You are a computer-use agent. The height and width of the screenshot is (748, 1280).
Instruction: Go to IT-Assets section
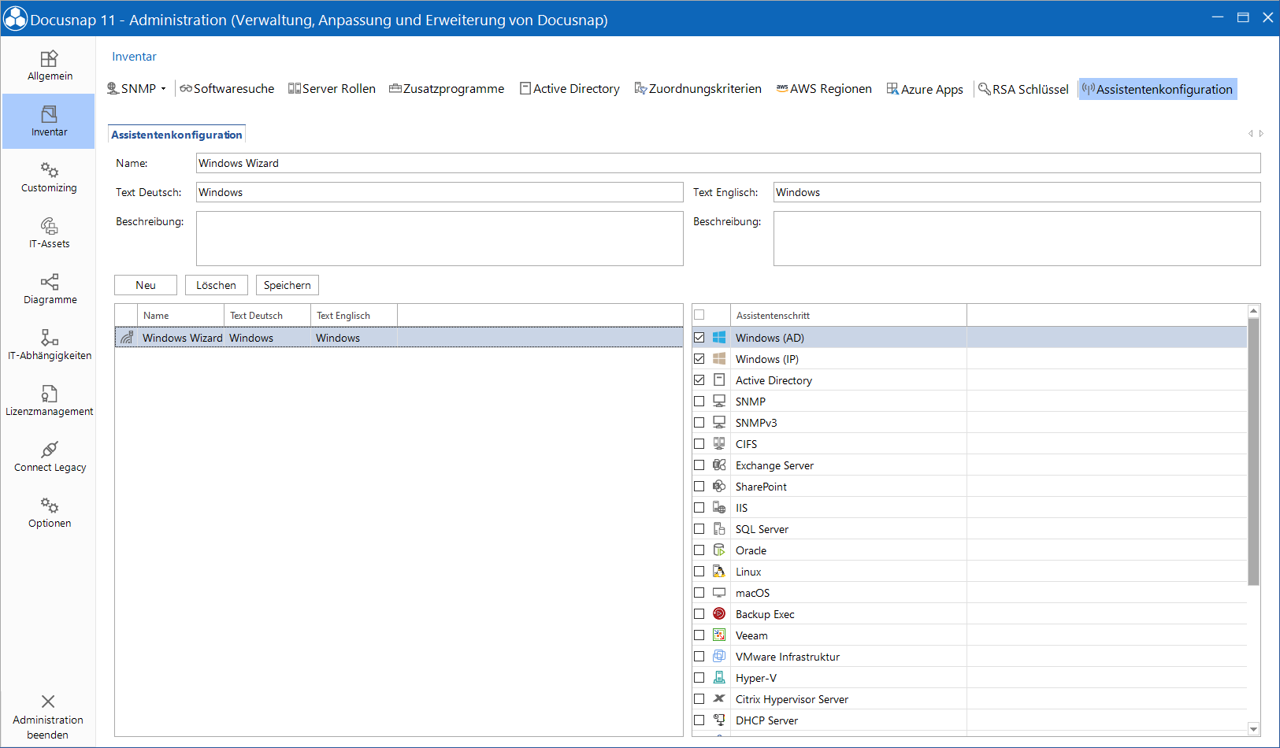49,233
